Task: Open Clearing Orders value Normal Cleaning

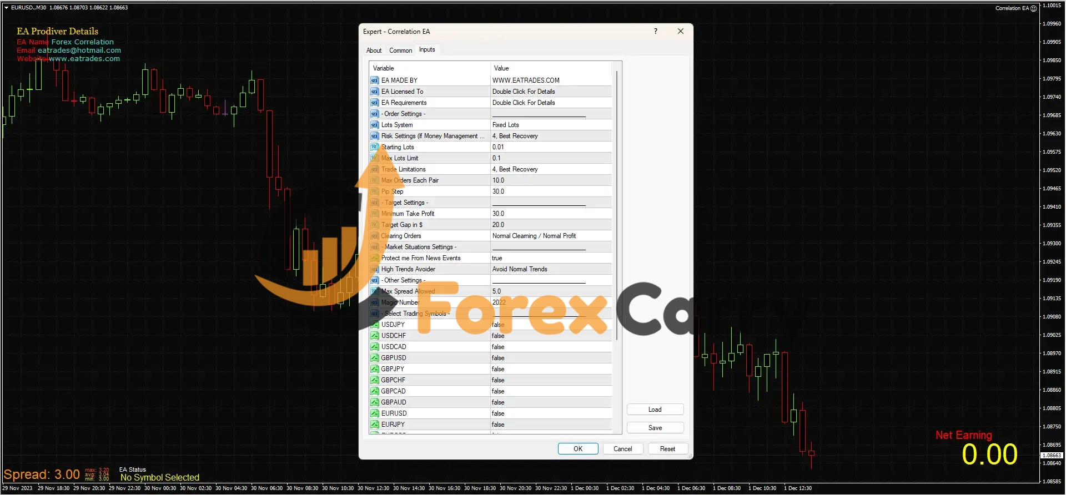Action: [551, 236]
